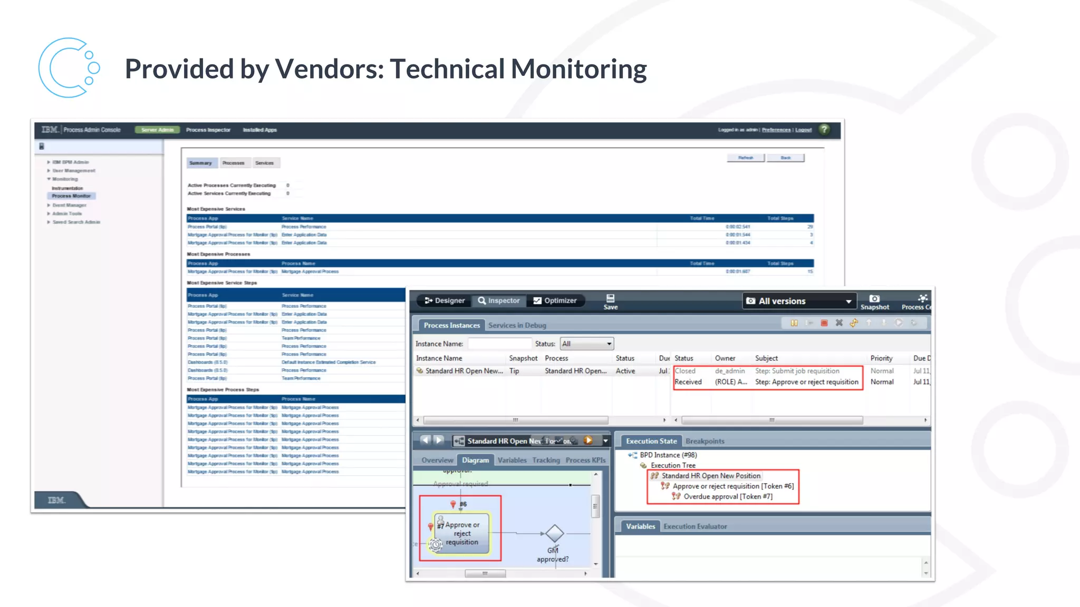Open the All versions dropdown
1080x607 pixels.
[x=798, y=301]
